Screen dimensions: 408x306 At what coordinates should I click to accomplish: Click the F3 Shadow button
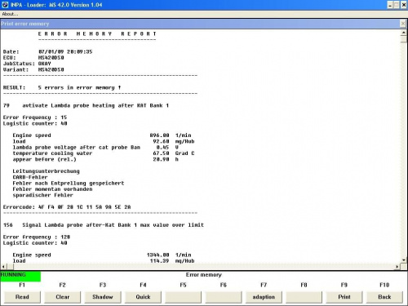[x=103, y=297]
